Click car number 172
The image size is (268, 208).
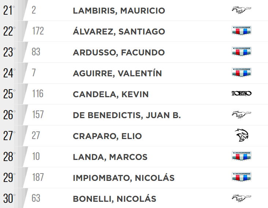click(x=38, y=32)
